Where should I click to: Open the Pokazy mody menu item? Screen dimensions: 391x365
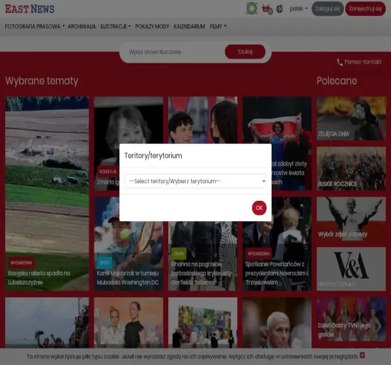click(x=152, y=27)
